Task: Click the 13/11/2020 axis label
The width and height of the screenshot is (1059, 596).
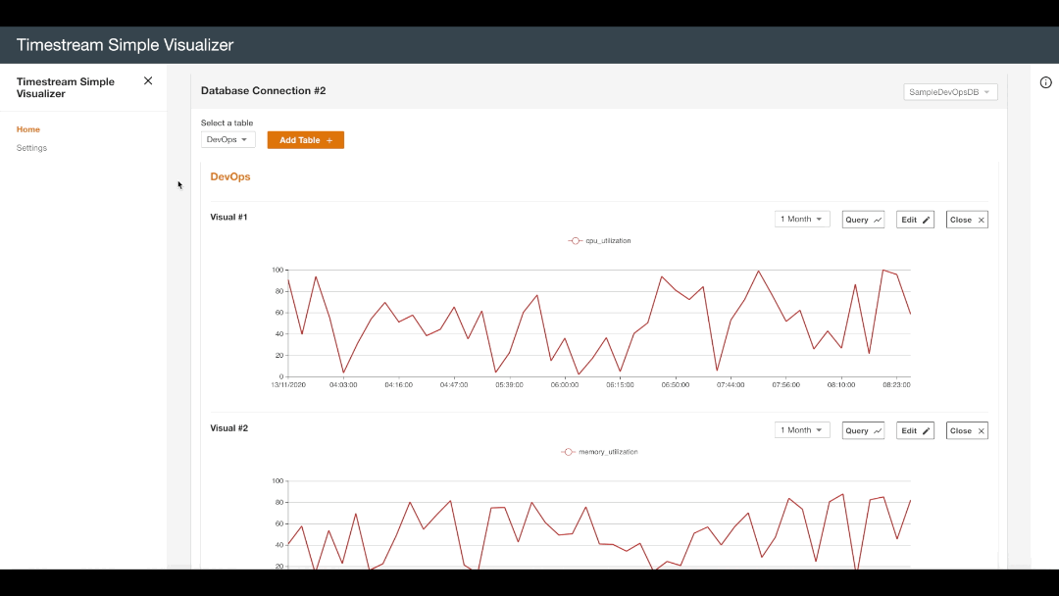Action: pyautogui.click(x=288, y=384)
